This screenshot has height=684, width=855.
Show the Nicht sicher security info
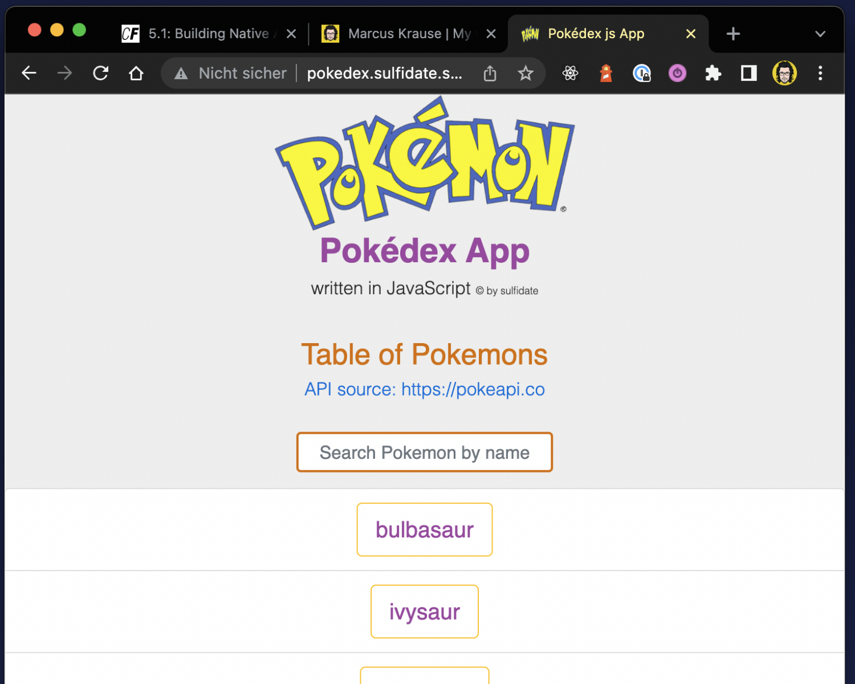[x=231, y=73]
